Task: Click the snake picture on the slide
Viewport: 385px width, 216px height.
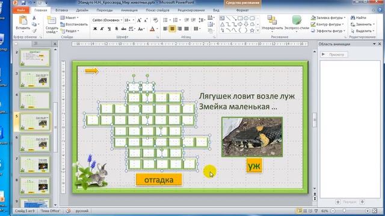Action: (x=252, y=137)
